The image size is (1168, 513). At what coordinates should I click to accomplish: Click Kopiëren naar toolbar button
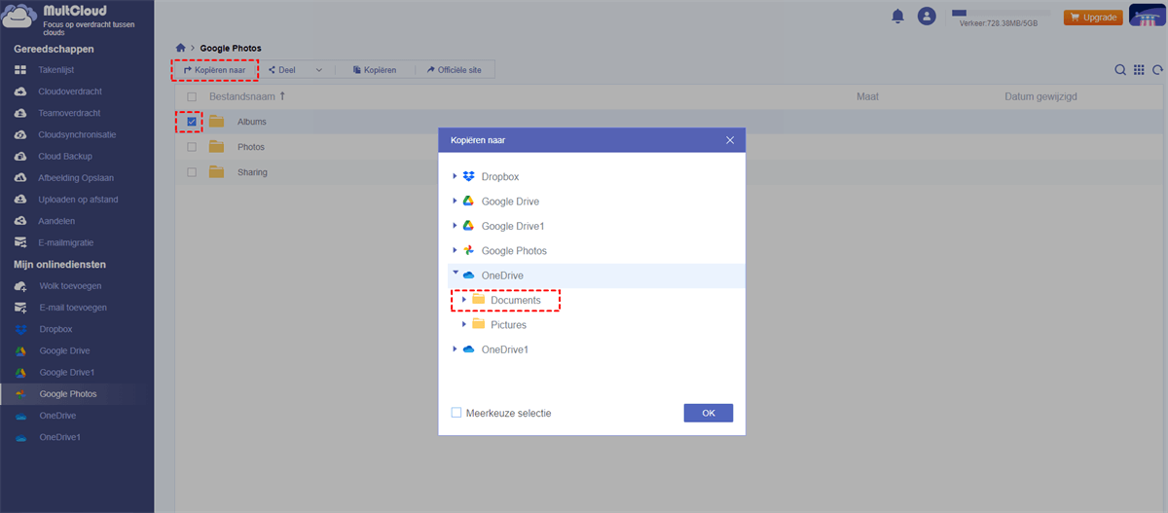click(214, 70)
